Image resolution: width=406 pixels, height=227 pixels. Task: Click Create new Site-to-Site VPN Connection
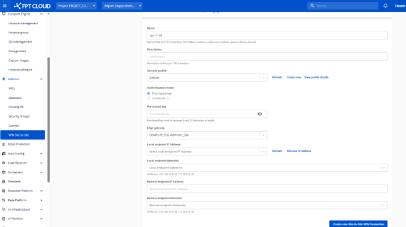pyautogui.click(x=358, y=224)
